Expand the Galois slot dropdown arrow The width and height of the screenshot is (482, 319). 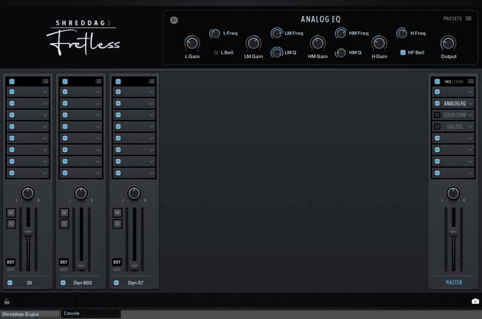tap(470, 127)
